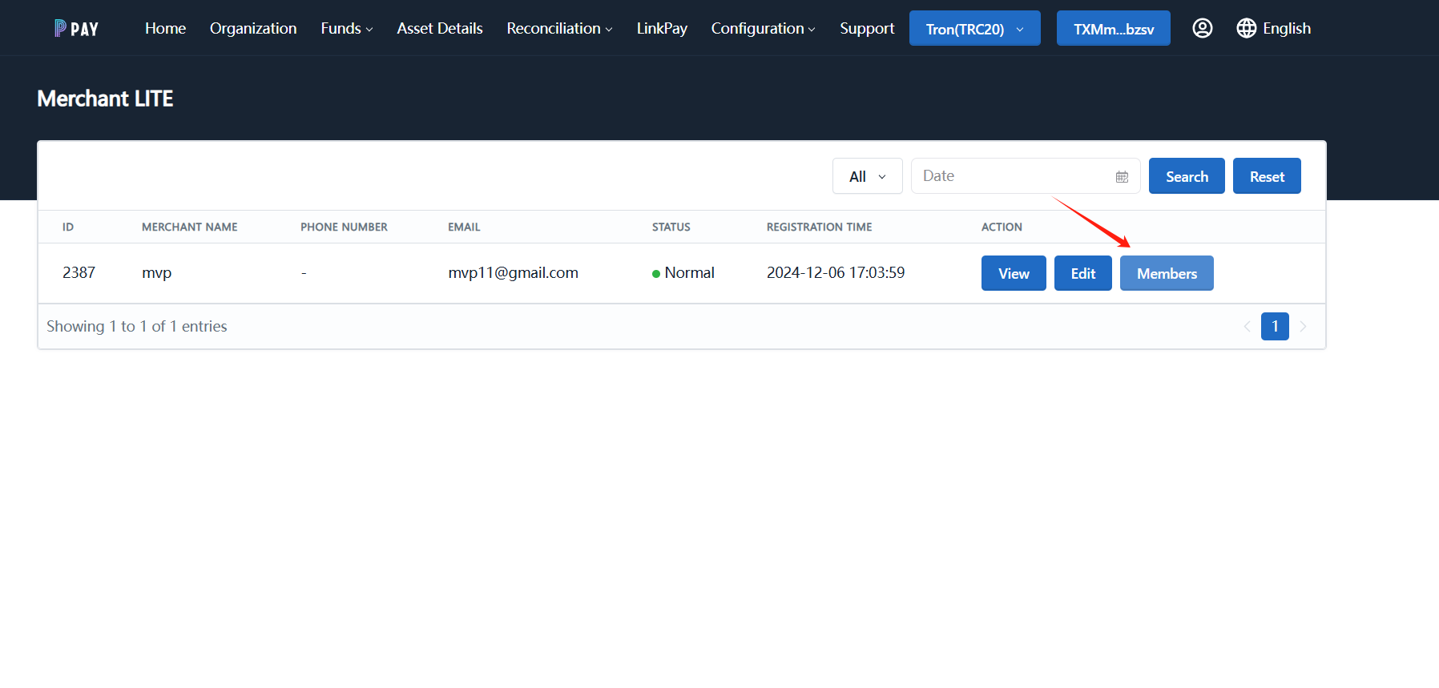Click merchant name mvp cell
This screenshot has height=688, width=1439.
click(156, 273)
